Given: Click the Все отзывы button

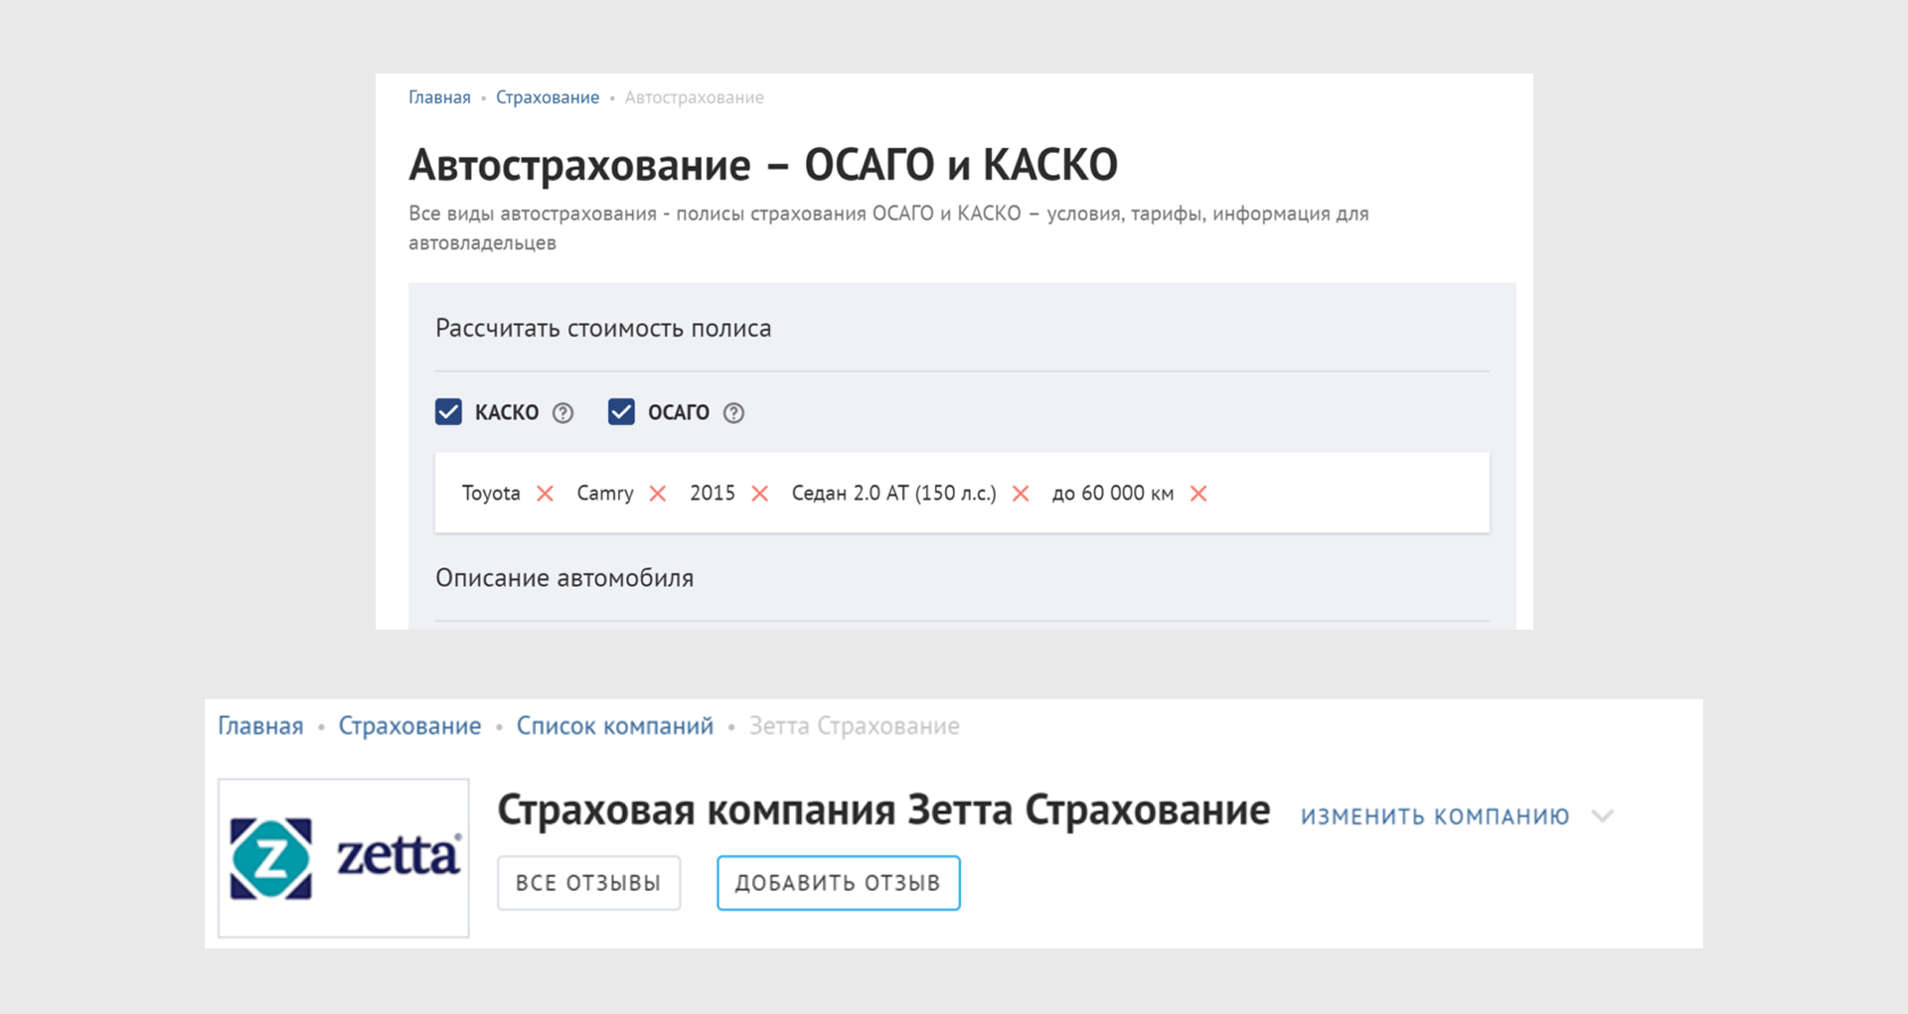Looking at the screenshot, I should (589, 883).
